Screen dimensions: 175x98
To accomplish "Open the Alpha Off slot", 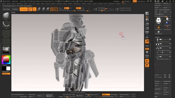I will [6, 34].
